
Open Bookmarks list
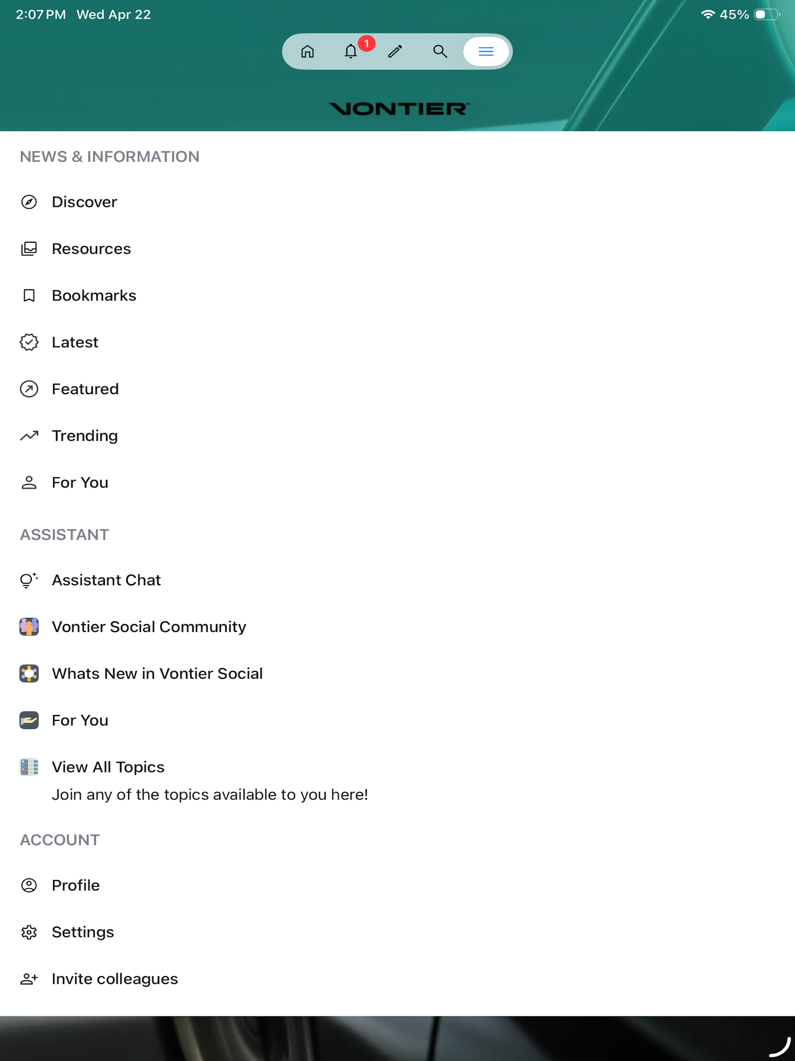(397, 296)
